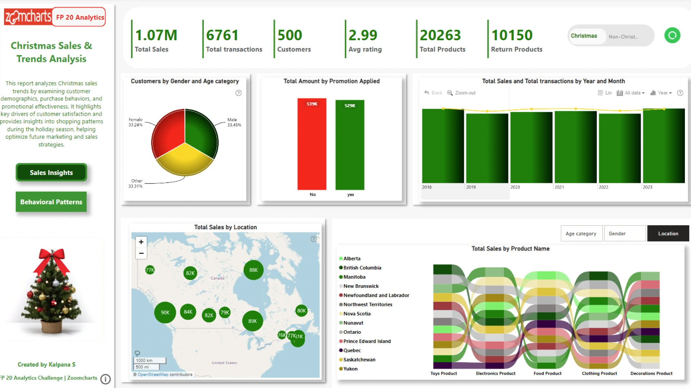
Task: Toggle Quebec legend entry
Action: coord(350,351)
